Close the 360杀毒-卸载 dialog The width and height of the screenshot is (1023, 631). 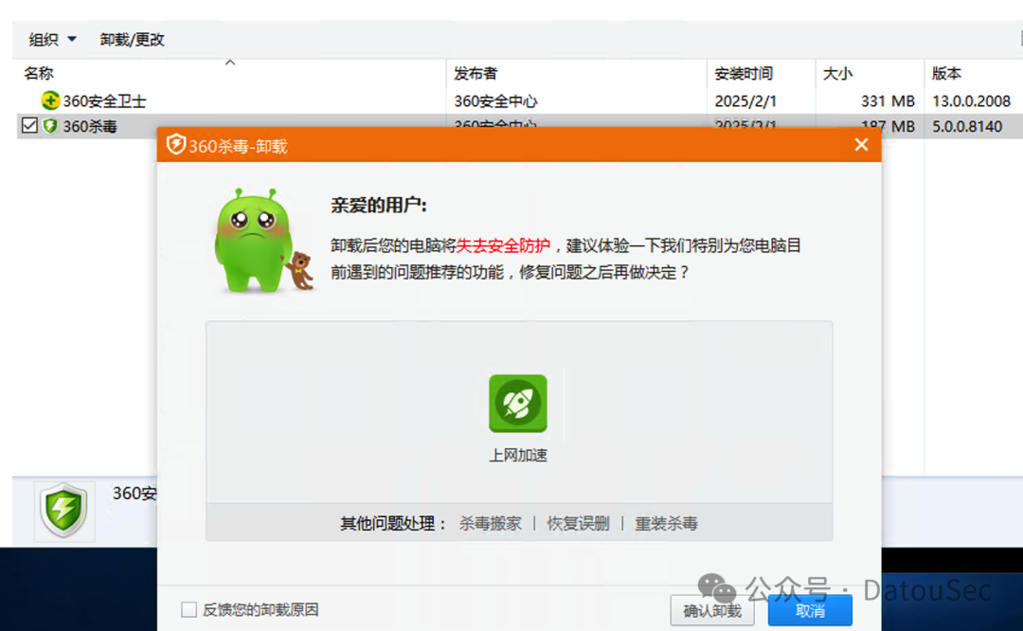click(861, 144)
